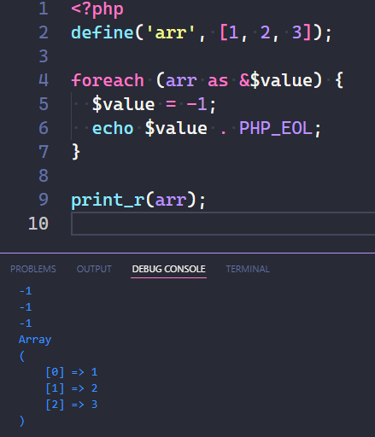Click the 'arr' string literal on line 2

click(171, 32)
